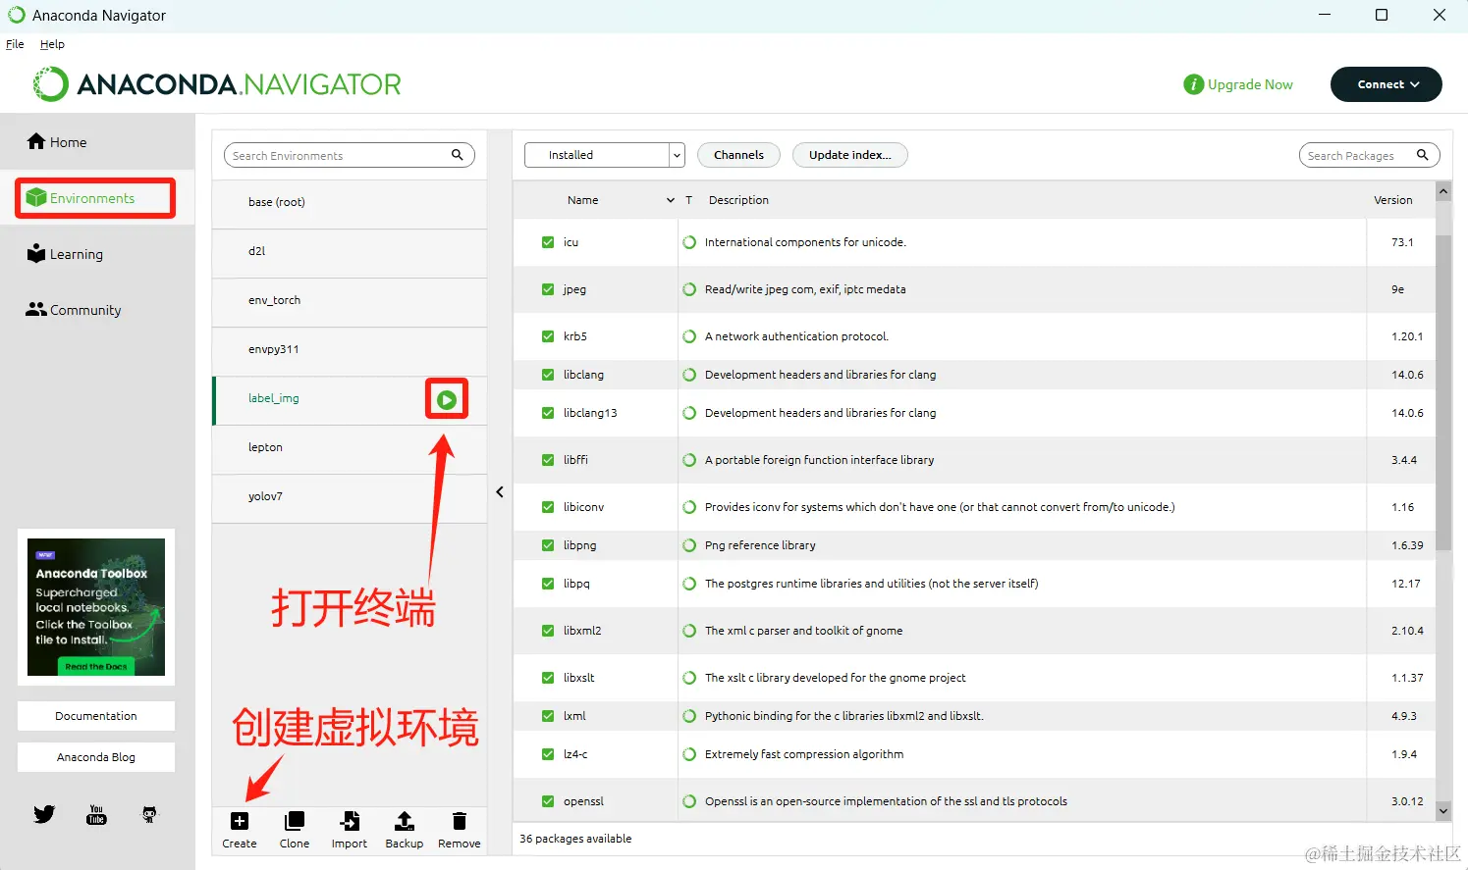The height and width of the screenshot is (870, 1468).
Task: Click the Anaconda Navigator logo
Action: (217, 84)
